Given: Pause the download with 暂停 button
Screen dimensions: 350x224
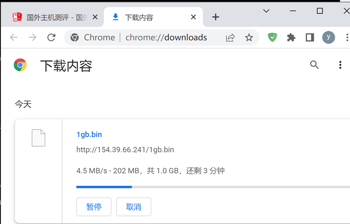Looking at the screenshot, I should 94,207.
